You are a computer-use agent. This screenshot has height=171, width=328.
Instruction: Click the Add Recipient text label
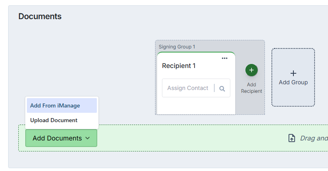(251, 88)
